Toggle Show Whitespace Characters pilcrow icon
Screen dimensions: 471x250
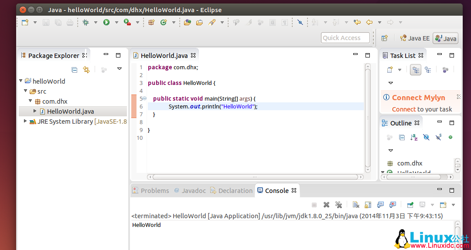pyautogui.click(x=285, y=22)
